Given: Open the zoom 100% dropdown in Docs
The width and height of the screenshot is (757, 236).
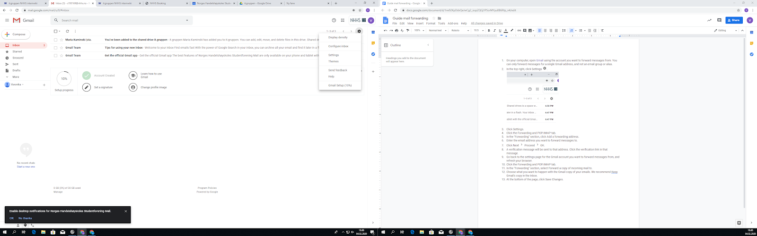Looking at the screenshot, I should click(419, 30).
